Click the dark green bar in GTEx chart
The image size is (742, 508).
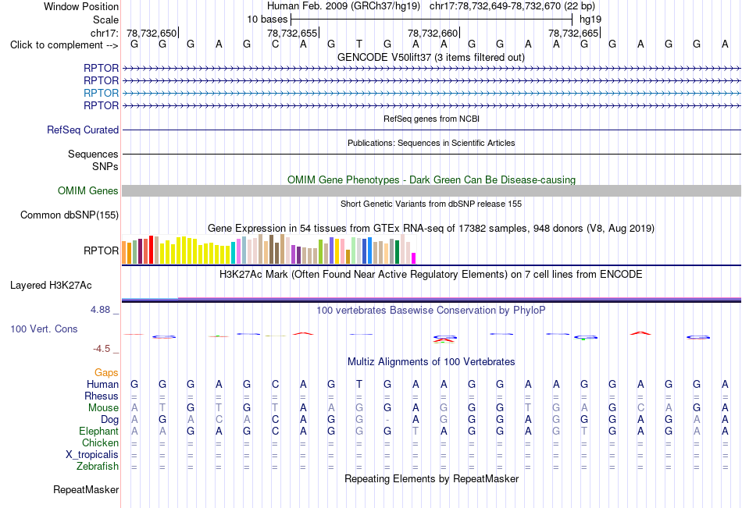coord(397,252)
